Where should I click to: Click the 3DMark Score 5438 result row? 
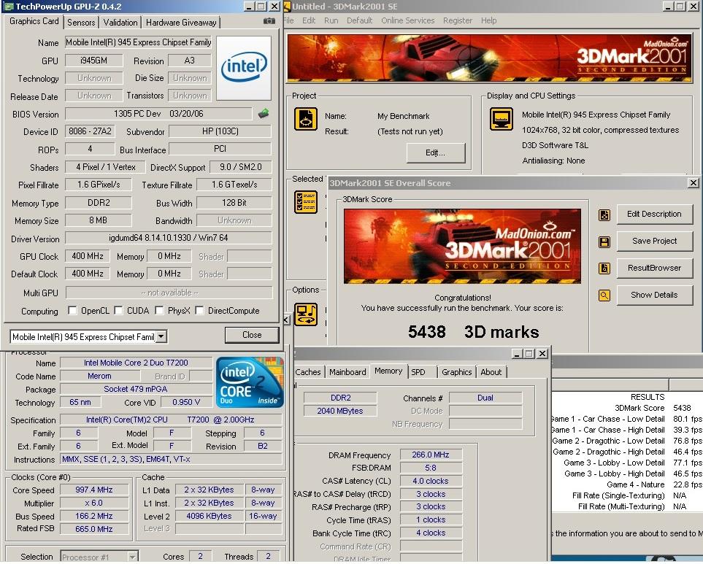pyautogui.click(x=628, y=408)
